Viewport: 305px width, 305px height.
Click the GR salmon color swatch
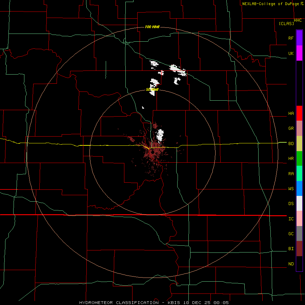299,128
